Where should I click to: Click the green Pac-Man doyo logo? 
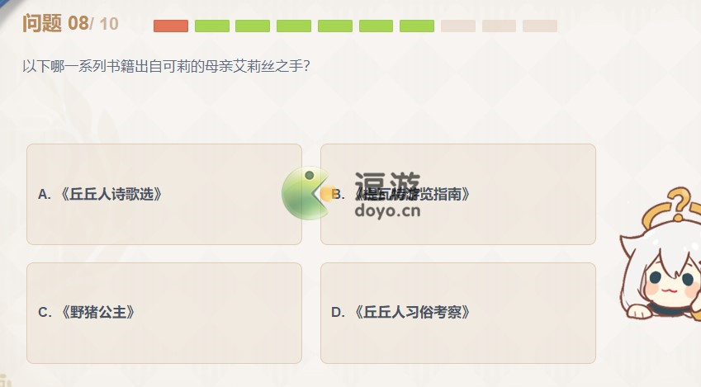point(306,193)
